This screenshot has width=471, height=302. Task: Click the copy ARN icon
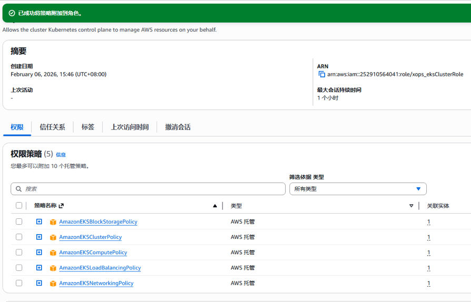click(322, 74)
